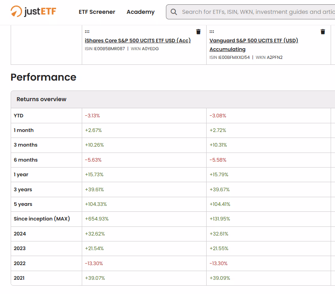The image size is (335, 294).
Task: Delete iShares Core S&P 500 from comparison
Action: click(198, 32)
